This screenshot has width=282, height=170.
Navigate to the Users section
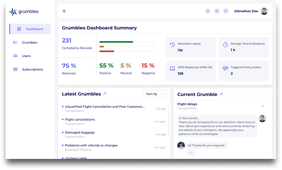26,56
